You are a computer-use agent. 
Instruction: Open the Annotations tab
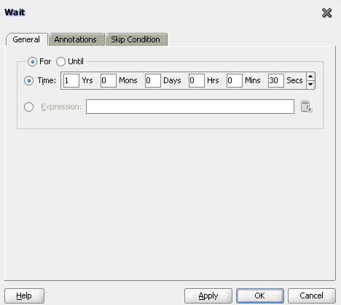tap(76, 39)
